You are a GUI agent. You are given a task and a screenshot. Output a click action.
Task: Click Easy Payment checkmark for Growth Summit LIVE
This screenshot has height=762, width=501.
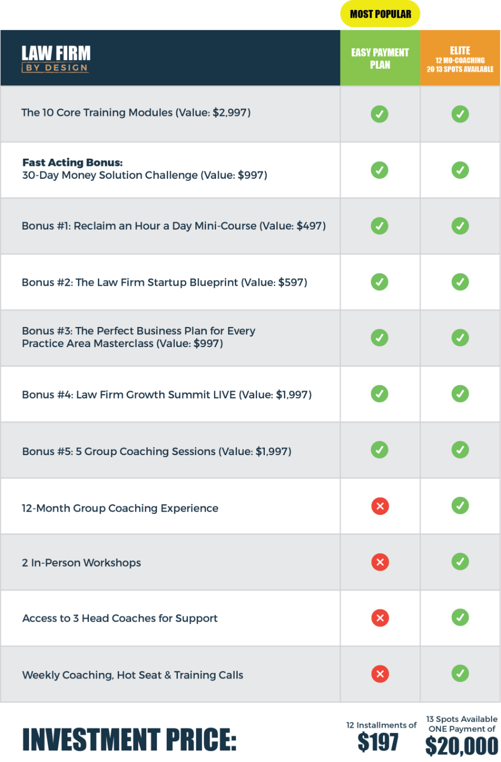pos(379,394)
